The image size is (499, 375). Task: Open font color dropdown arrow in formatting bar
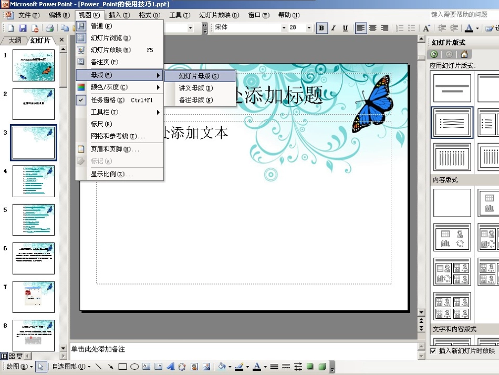[x=477, y=28]
